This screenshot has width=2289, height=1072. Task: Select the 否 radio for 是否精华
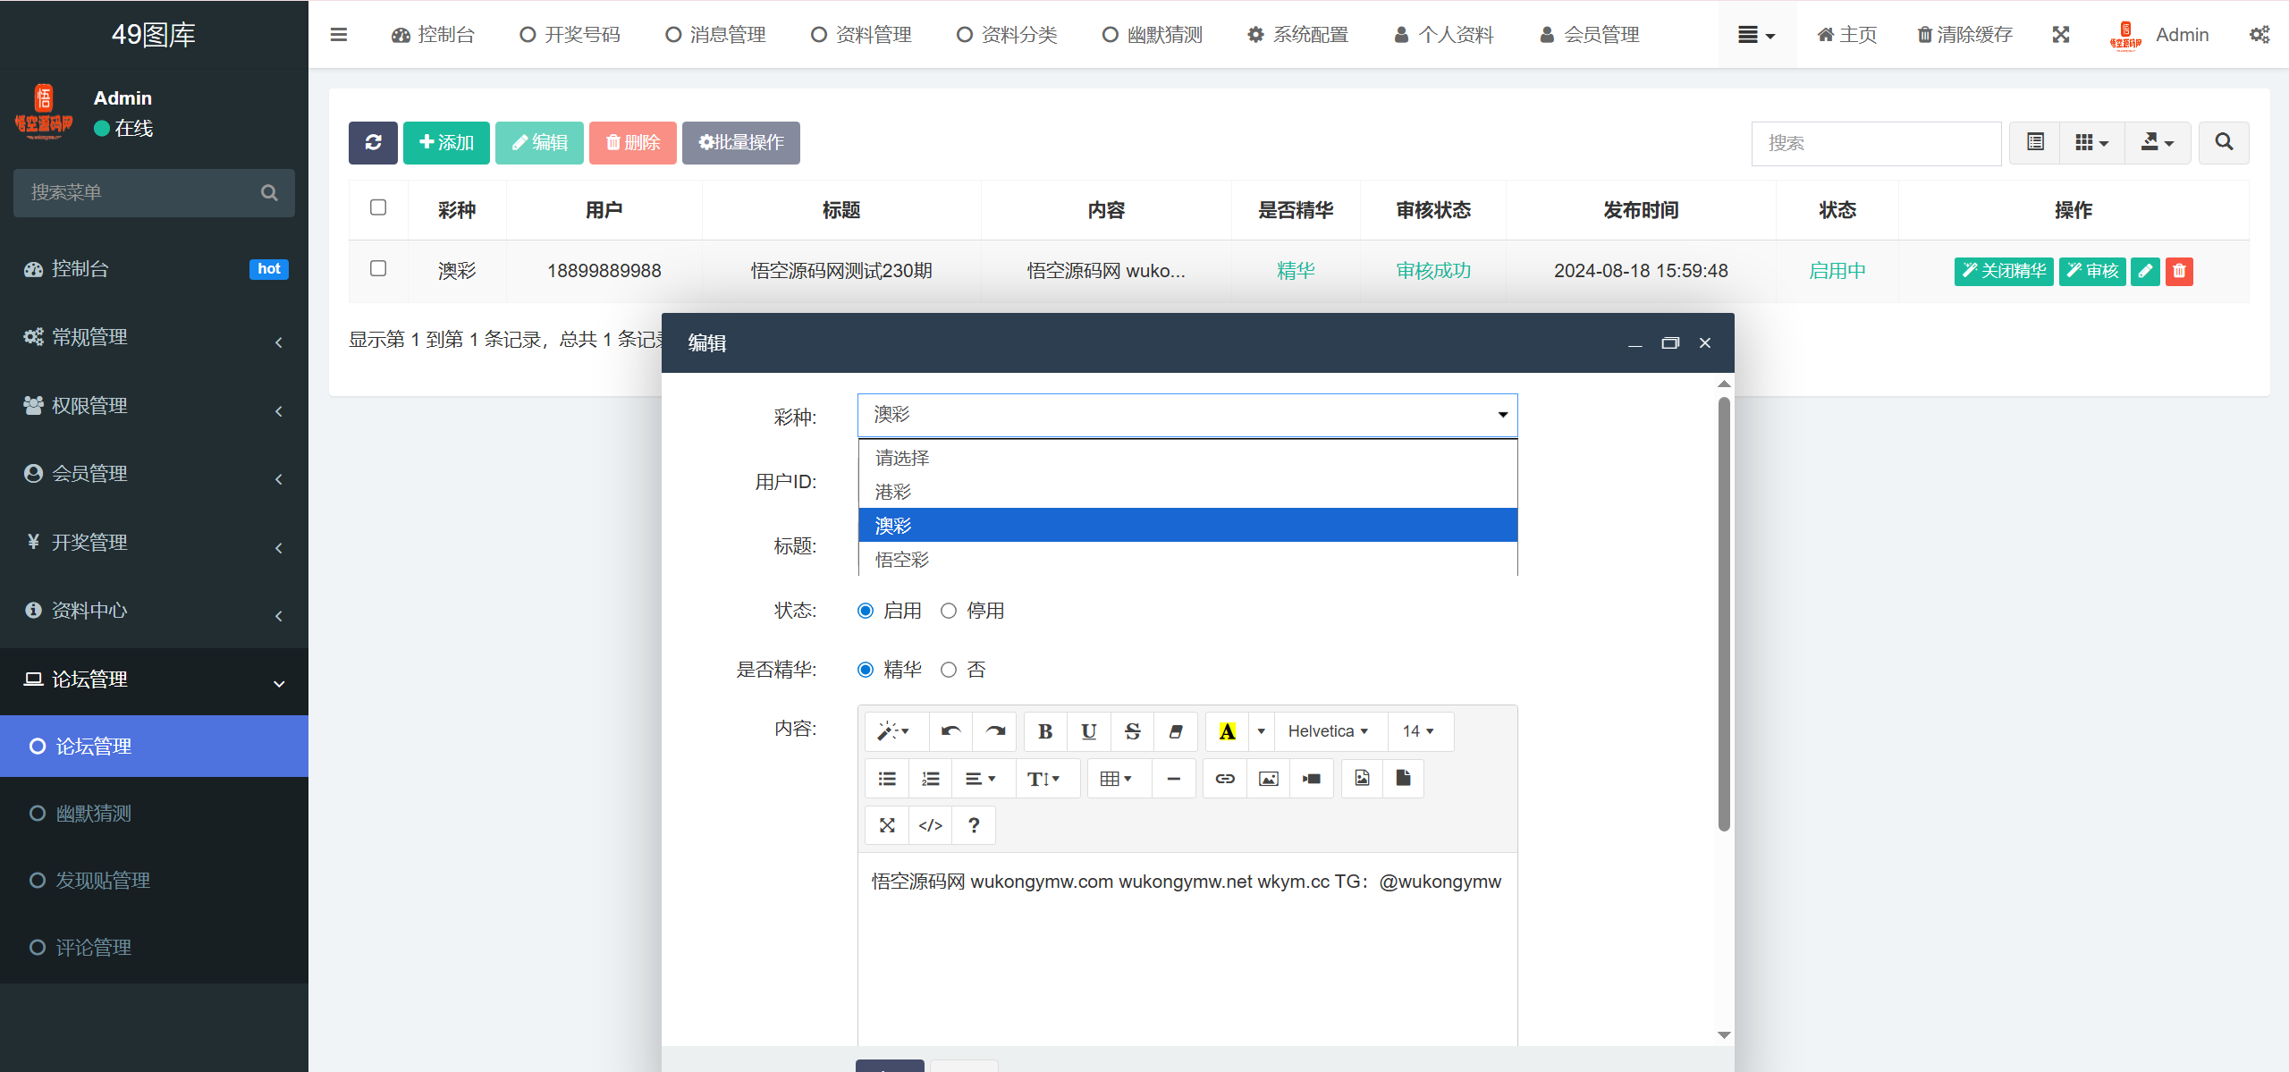(x=949, y=670)
